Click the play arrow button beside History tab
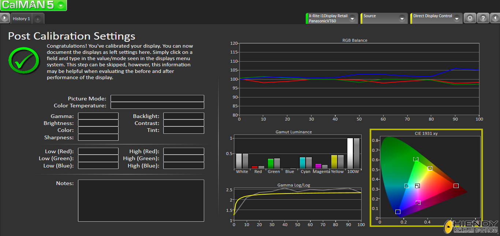500x236 pixels. coord(4,18)
